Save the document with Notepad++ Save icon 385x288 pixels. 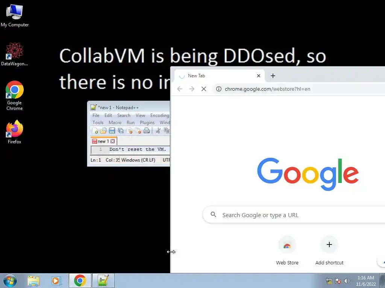pyautogui.click(x=112, y=131)
